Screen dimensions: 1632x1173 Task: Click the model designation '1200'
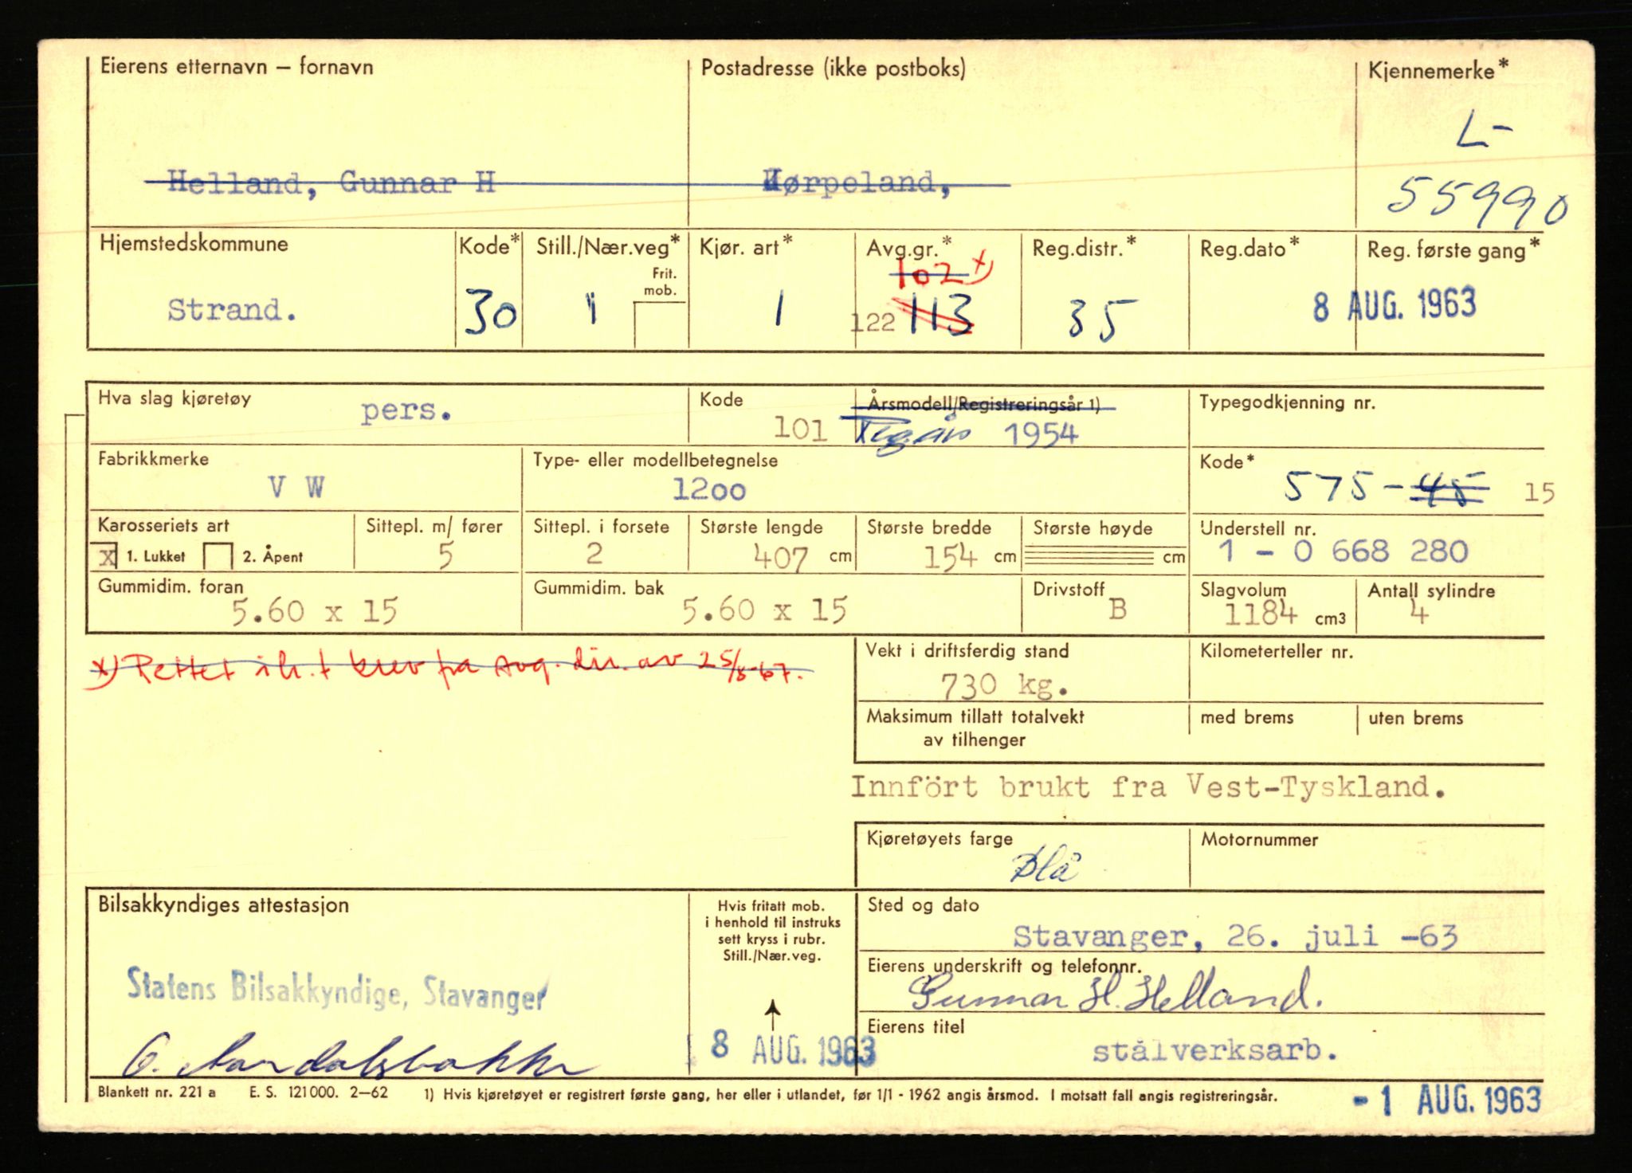coord(709,489)
